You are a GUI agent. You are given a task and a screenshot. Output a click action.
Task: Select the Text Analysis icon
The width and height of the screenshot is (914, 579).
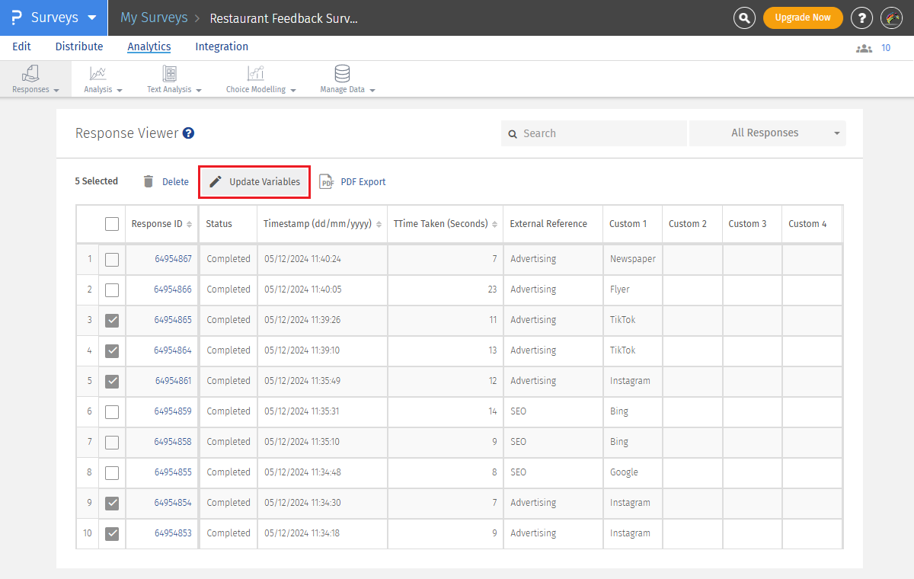click(169, 74)
